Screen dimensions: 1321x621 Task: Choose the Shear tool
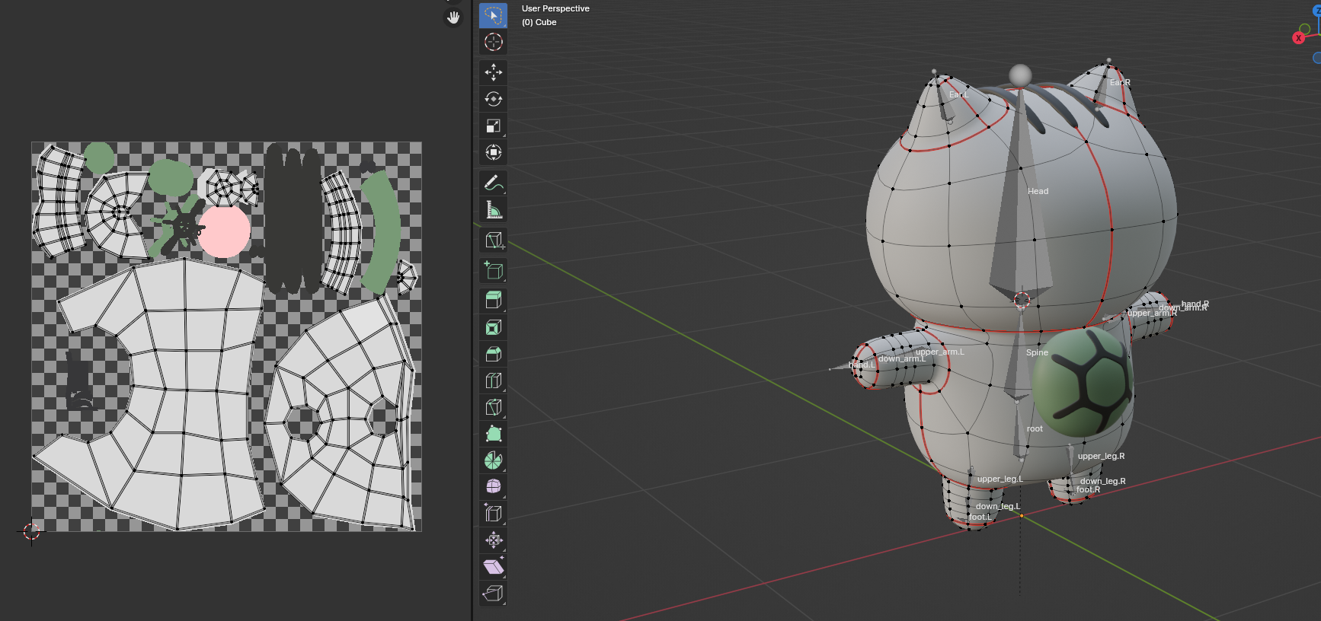click(493, 566)
